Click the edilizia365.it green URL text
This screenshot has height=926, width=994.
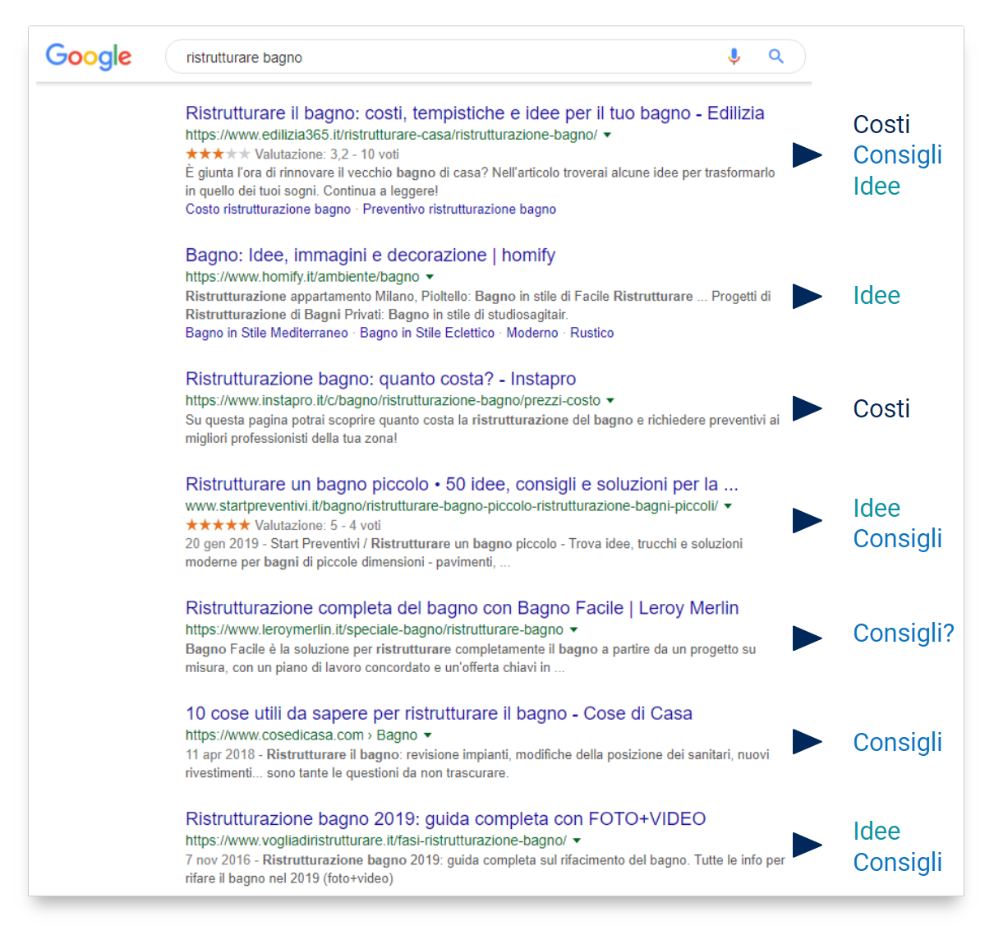tap(391, 135)
